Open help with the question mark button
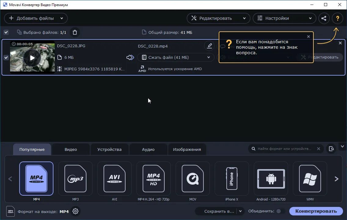347x220 pixels. (x=338, y=18)
